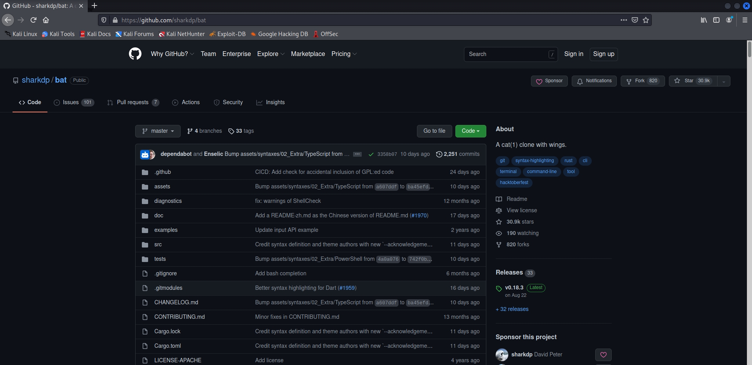Image resolution: width=752 pixels, height=365 pixels.
Task: Open the assets folder
Action: [162, 186]
